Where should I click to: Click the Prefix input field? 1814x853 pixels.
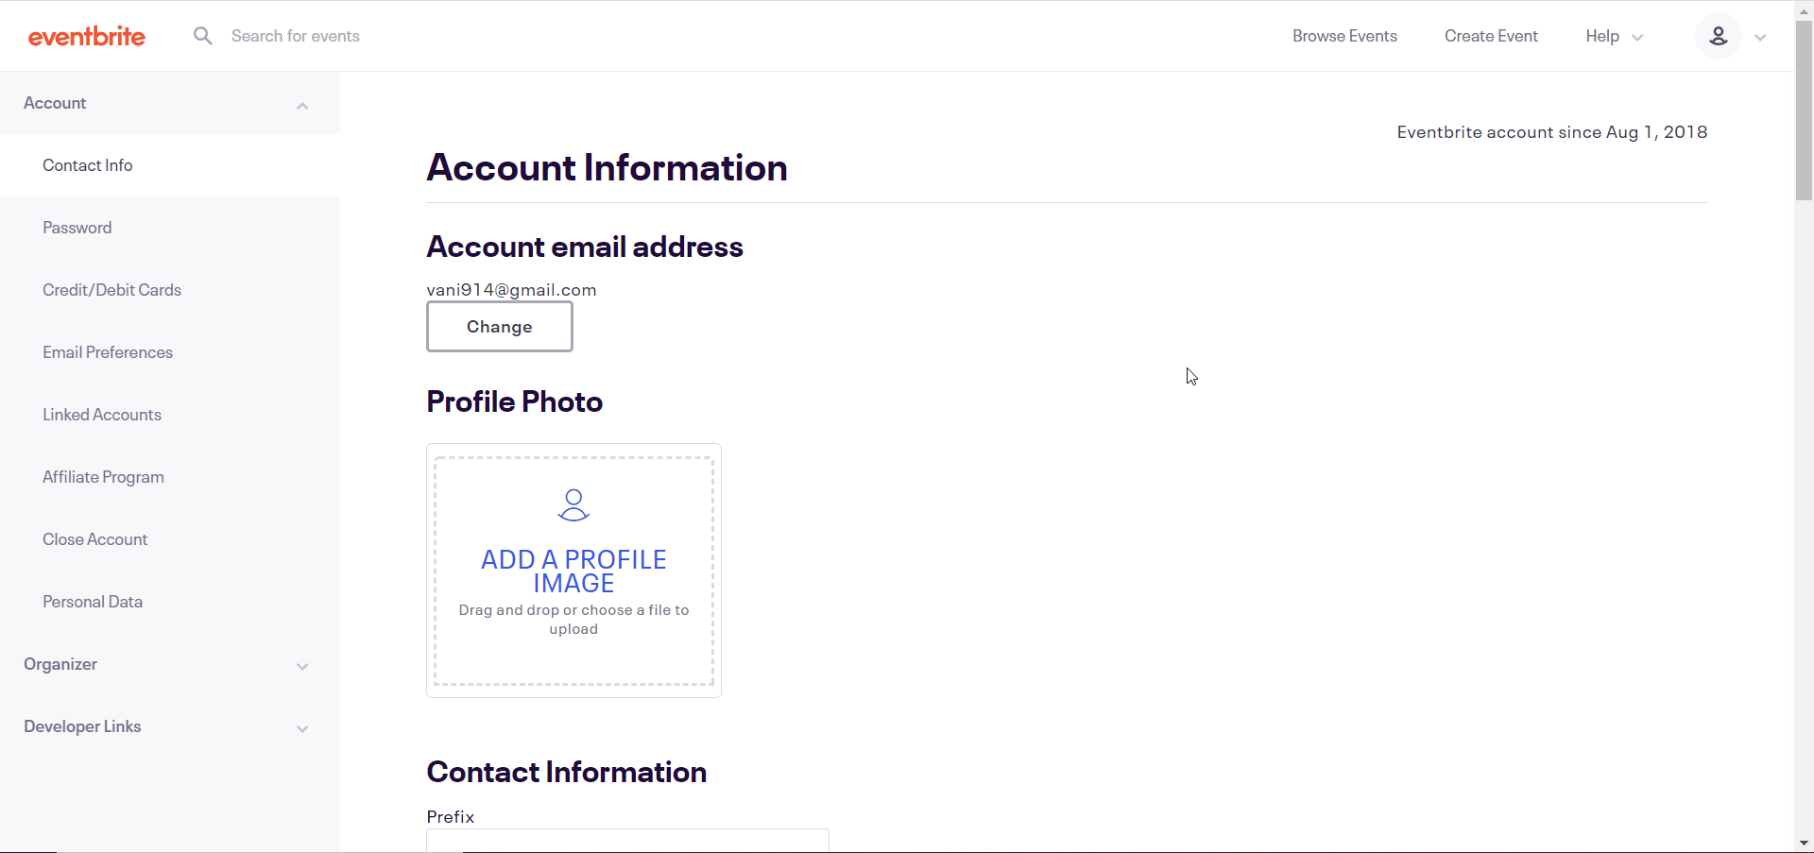(x=627, y=840)
